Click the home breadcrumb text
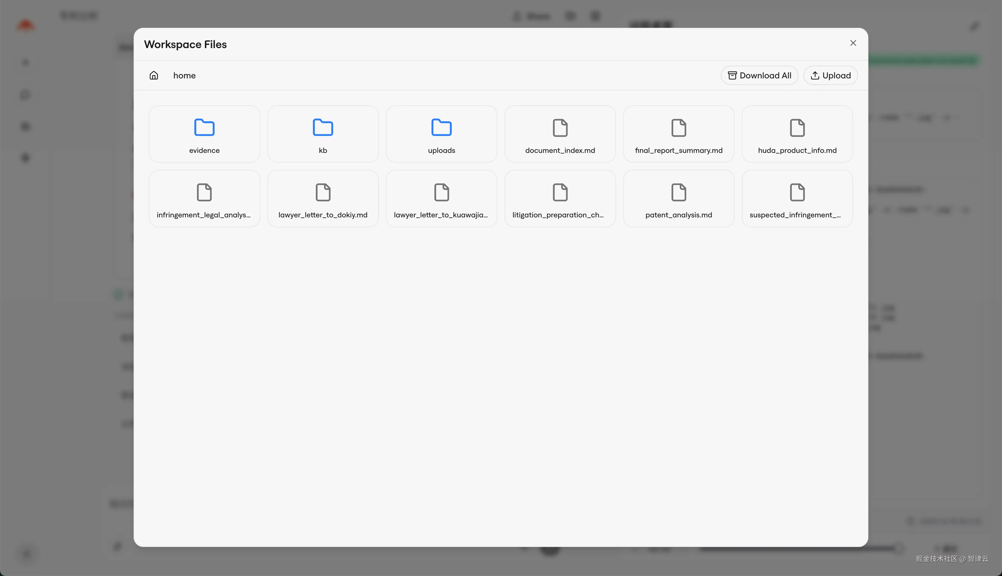The image size is (1002, 576). tap(184, 76)
